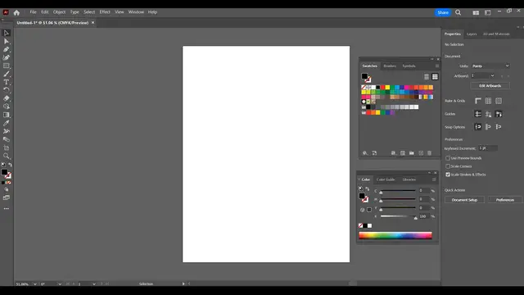The height and width of the screenshot is (295, 524).
Task: Select the Pen tool
Action: tap(7, 49)
